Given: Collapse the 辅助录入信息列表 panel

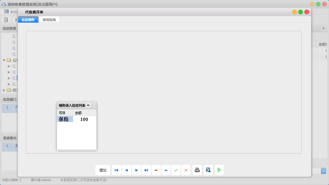Looking at the screenshot, I should [88, 105].
